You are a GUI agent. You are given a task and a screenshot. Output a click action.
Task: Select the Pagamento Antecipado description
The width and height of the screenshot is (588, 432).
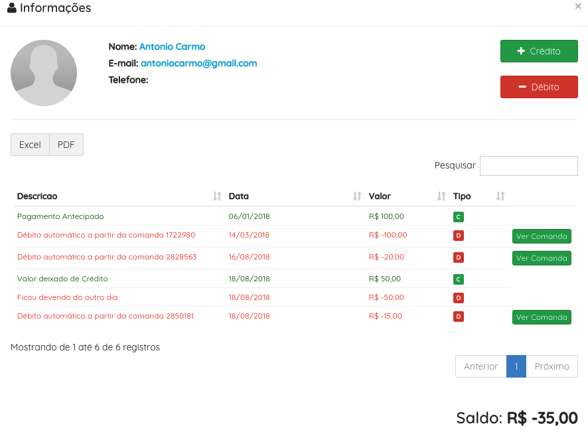(60, 216)
